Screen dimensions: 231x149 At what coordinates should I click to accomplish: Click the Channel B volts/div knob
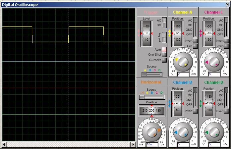[x=183, y=132]
